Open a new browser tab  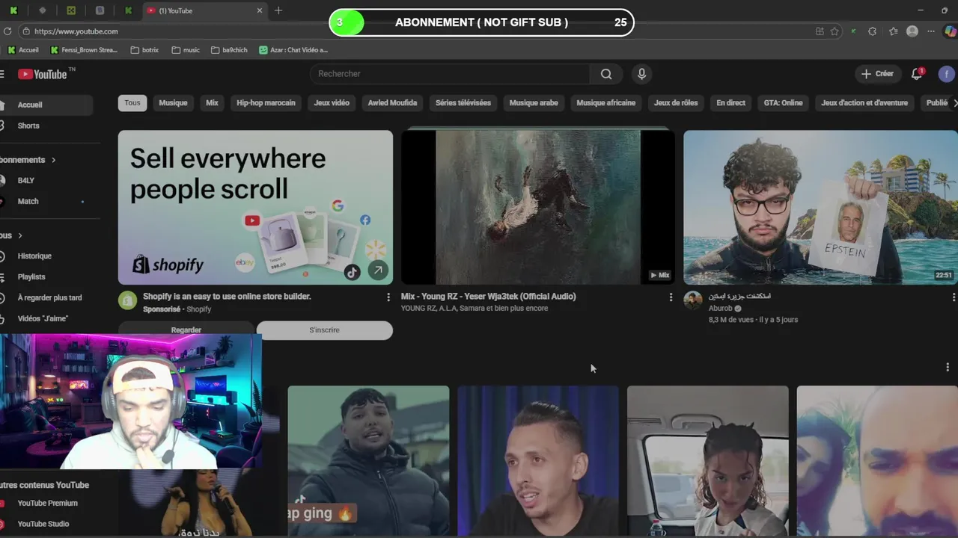tap(278, 10)
